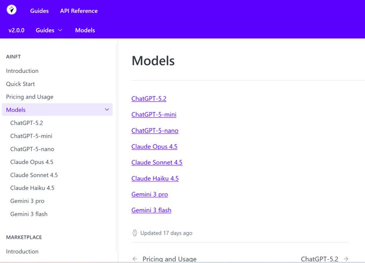Click the right arrow beside ChatGPT-5.2 footer link
This screenshot has height=263, width=365.
[x=346, y=259]
